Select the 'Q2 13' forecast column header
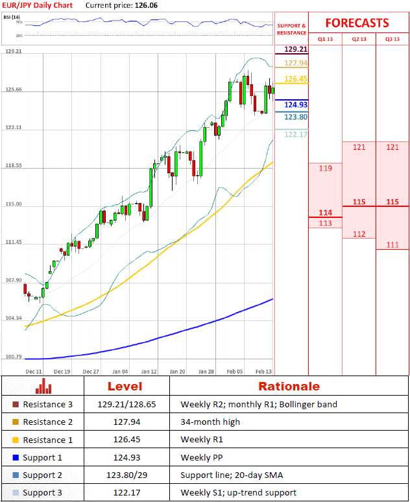410x502 pixels. 359,39
